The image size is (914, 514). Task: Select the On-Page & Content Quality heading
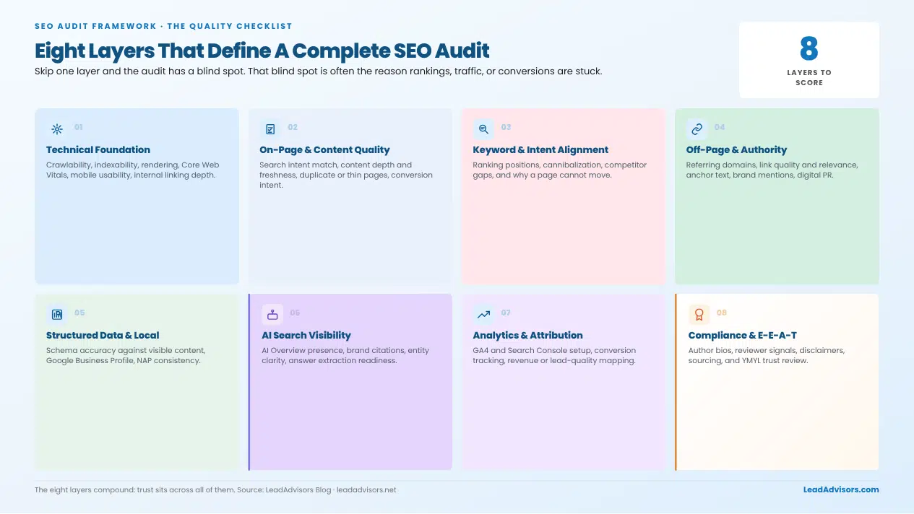324,150
